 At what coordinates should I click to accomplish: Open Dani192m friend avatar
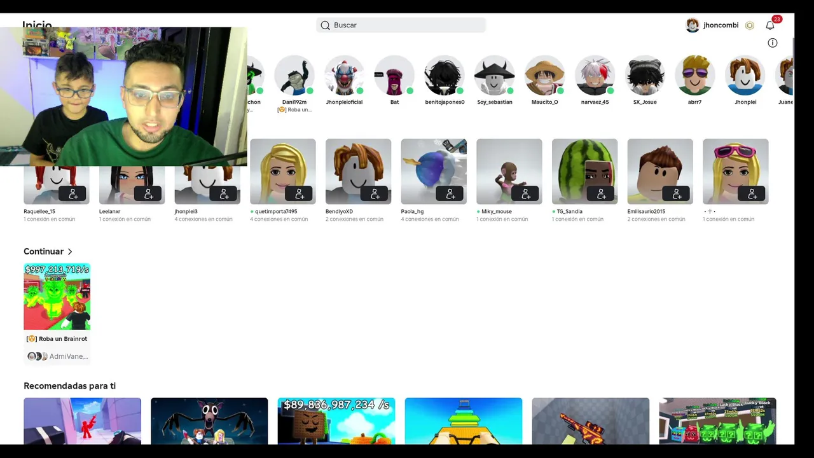tap(294, 75)
